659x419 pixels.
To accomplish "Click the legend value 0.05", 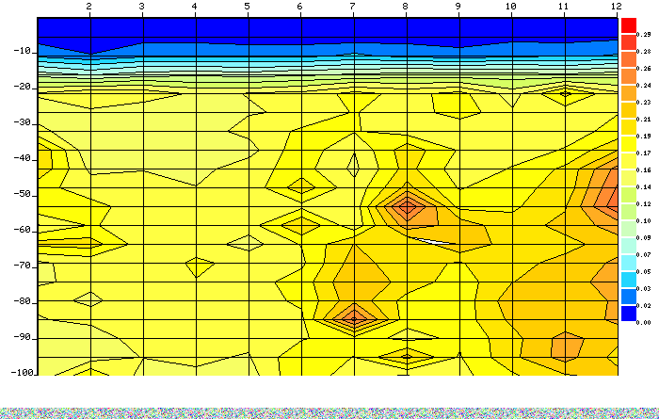I will (643, 271).
